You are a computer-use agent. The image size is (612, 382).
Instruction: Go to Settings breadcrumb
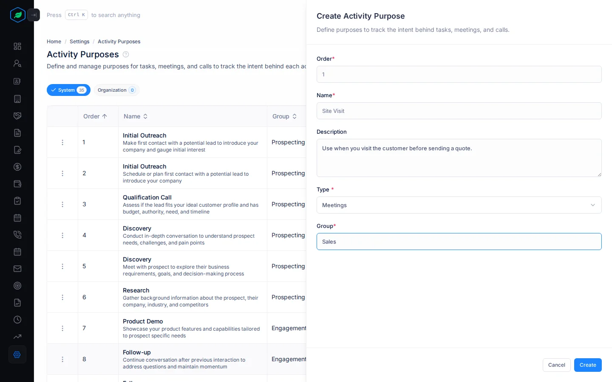[79, 42]
